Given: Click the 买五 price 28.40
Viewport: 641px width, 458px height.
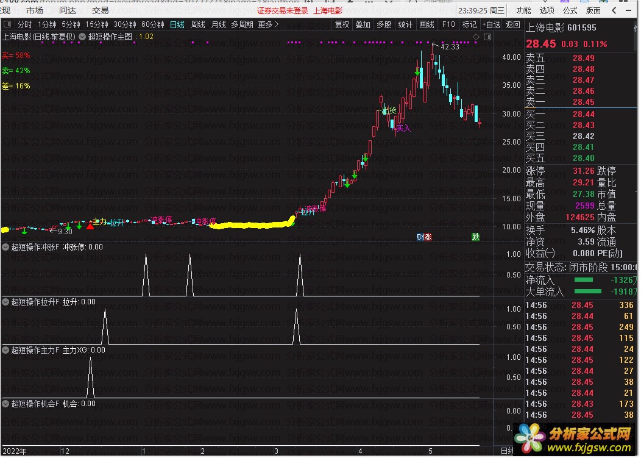Looking at the screenshot, I should pyautogui.click(x=583, y=158).
